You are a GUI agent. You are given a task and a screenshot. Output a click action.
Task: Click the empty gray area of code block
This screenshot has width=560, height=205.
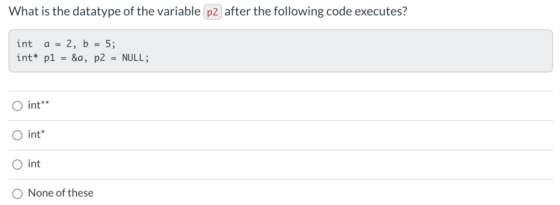(x=348, y=51)
